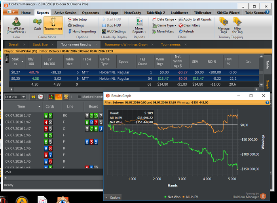Viewport: 277px width, 203px height.
Task: Select the Stack Size report tab
Action: coord(40,45)
